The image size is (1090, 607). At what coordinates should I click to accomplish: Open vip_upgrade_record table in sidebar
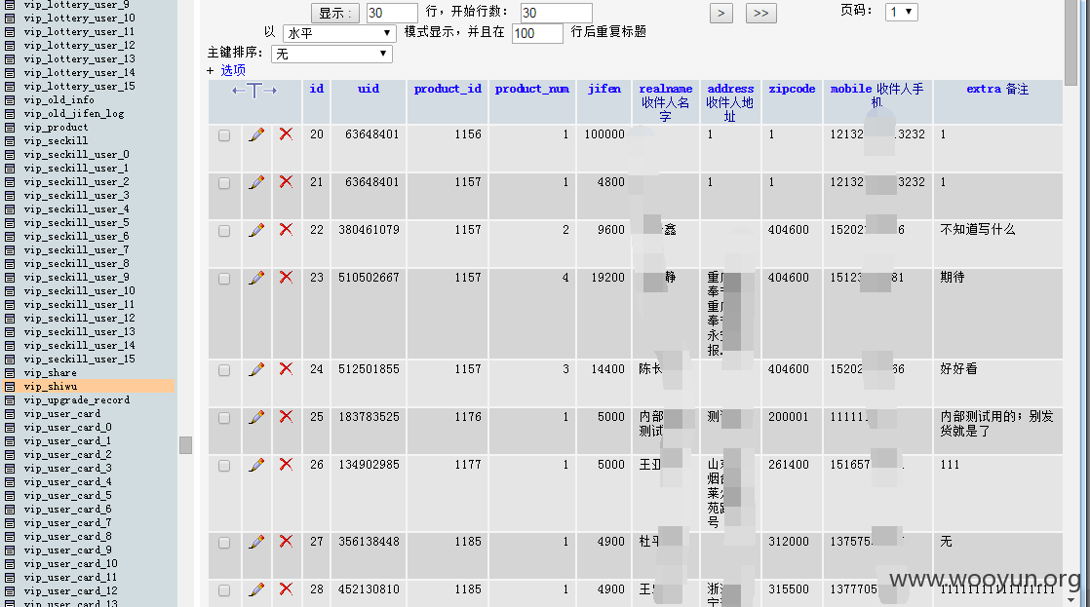[x=76, y=400]
